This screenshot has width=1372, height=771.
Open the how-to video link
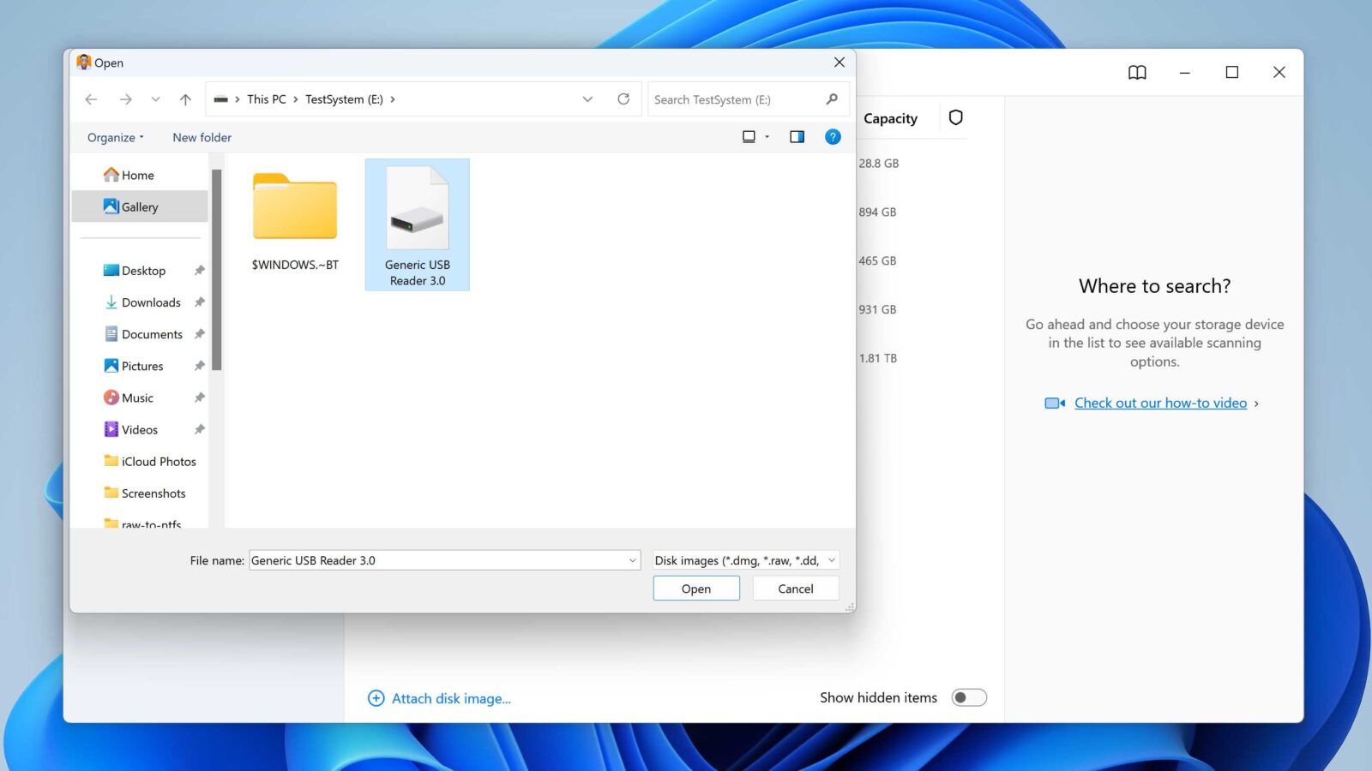1160,403
